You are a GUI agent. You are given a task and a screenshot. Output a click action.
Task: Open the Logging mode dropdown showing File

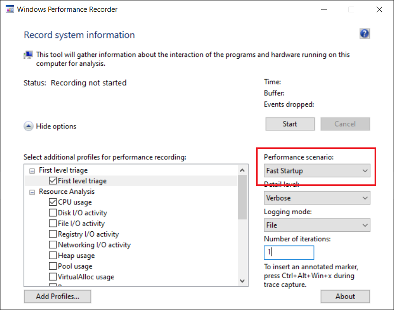[317, 225]
